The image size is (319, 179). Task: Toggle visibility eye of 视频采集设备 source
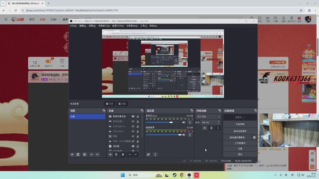(133, 116)
